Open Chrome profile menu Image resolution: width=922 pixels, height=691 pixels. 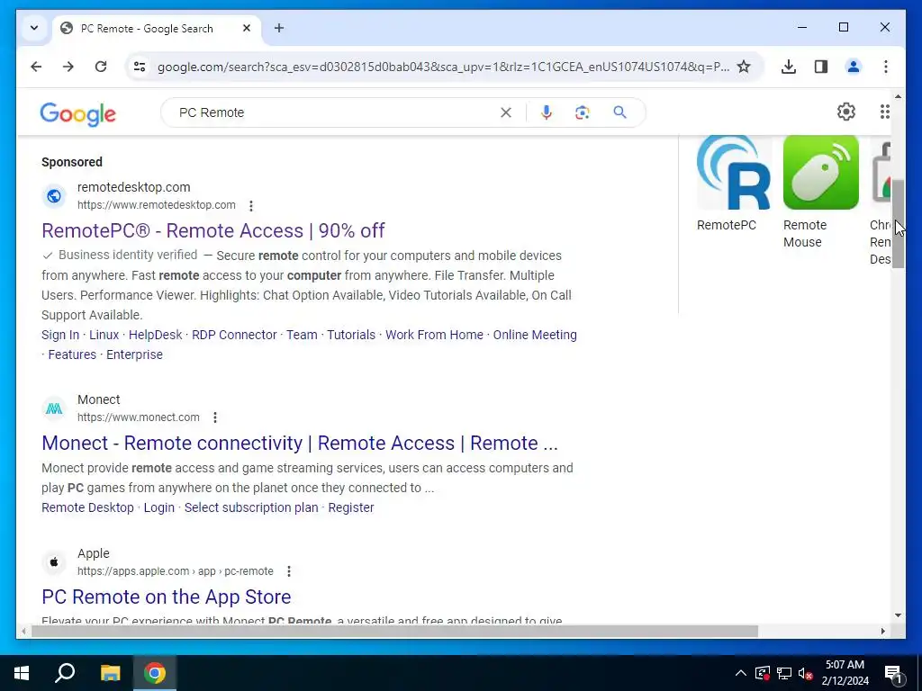(854, 67)
